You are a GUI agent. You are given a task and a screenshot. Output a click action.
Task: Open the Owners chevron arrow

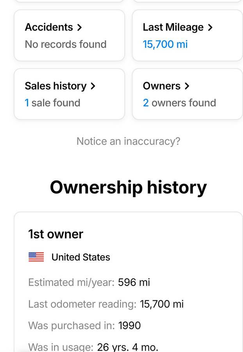[x=187, y=86]
